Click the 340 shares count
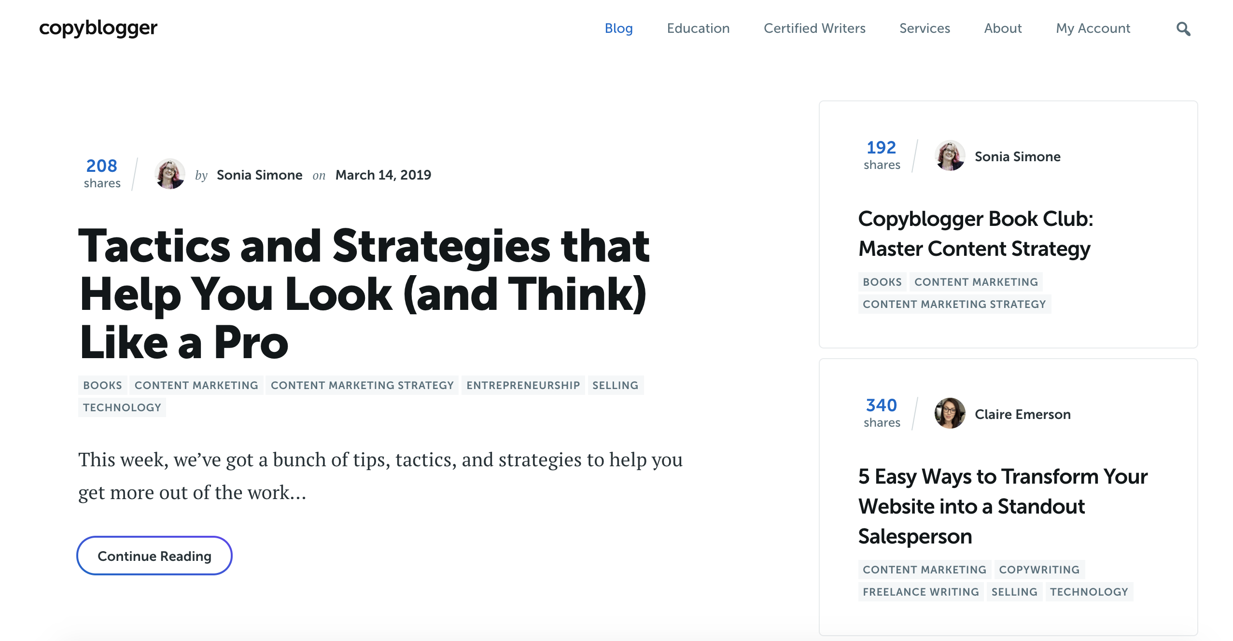1233x641 pixels. click(x=882, y=413)
